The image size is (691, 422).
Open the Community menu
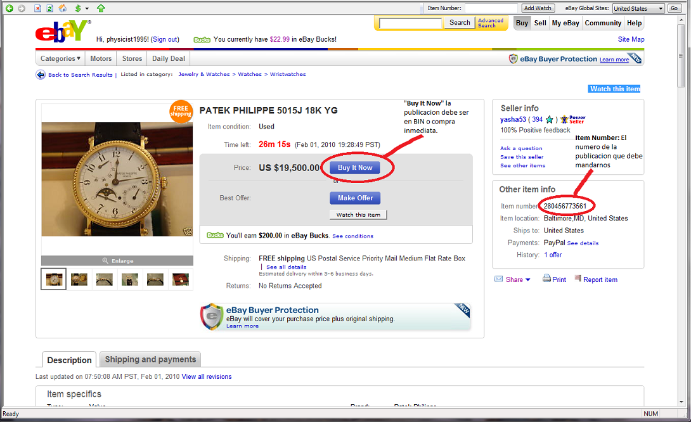603,23
